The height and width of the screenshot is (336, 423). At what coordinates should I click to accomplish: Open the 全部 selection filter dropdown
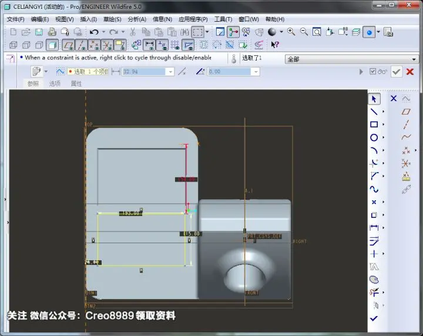(351, 59)
